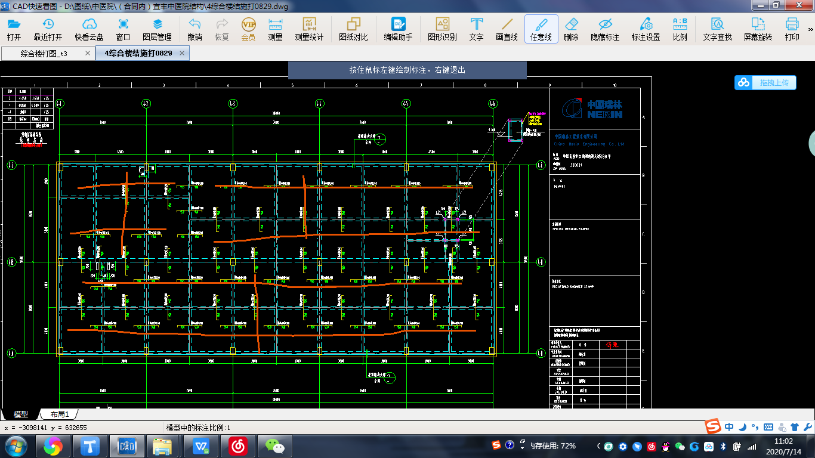Toggle 隐藏标注 hide annotations
The image size is (815, 458).
click(x=605, y=29)
